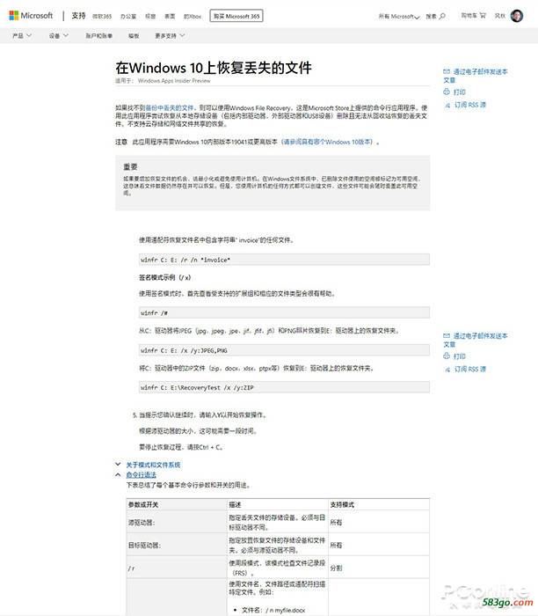Expand the 设备 dropdown
538x616 pixels.
point(59,36)
